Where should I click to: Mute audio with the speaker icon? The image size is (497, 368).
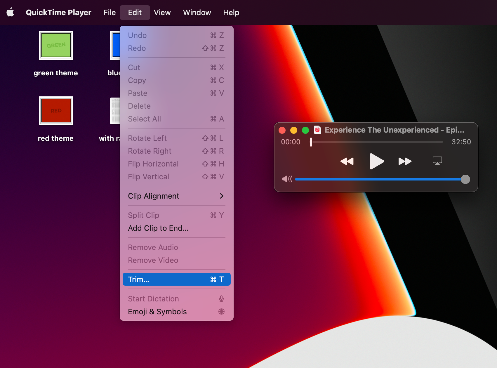pos(287,179)
